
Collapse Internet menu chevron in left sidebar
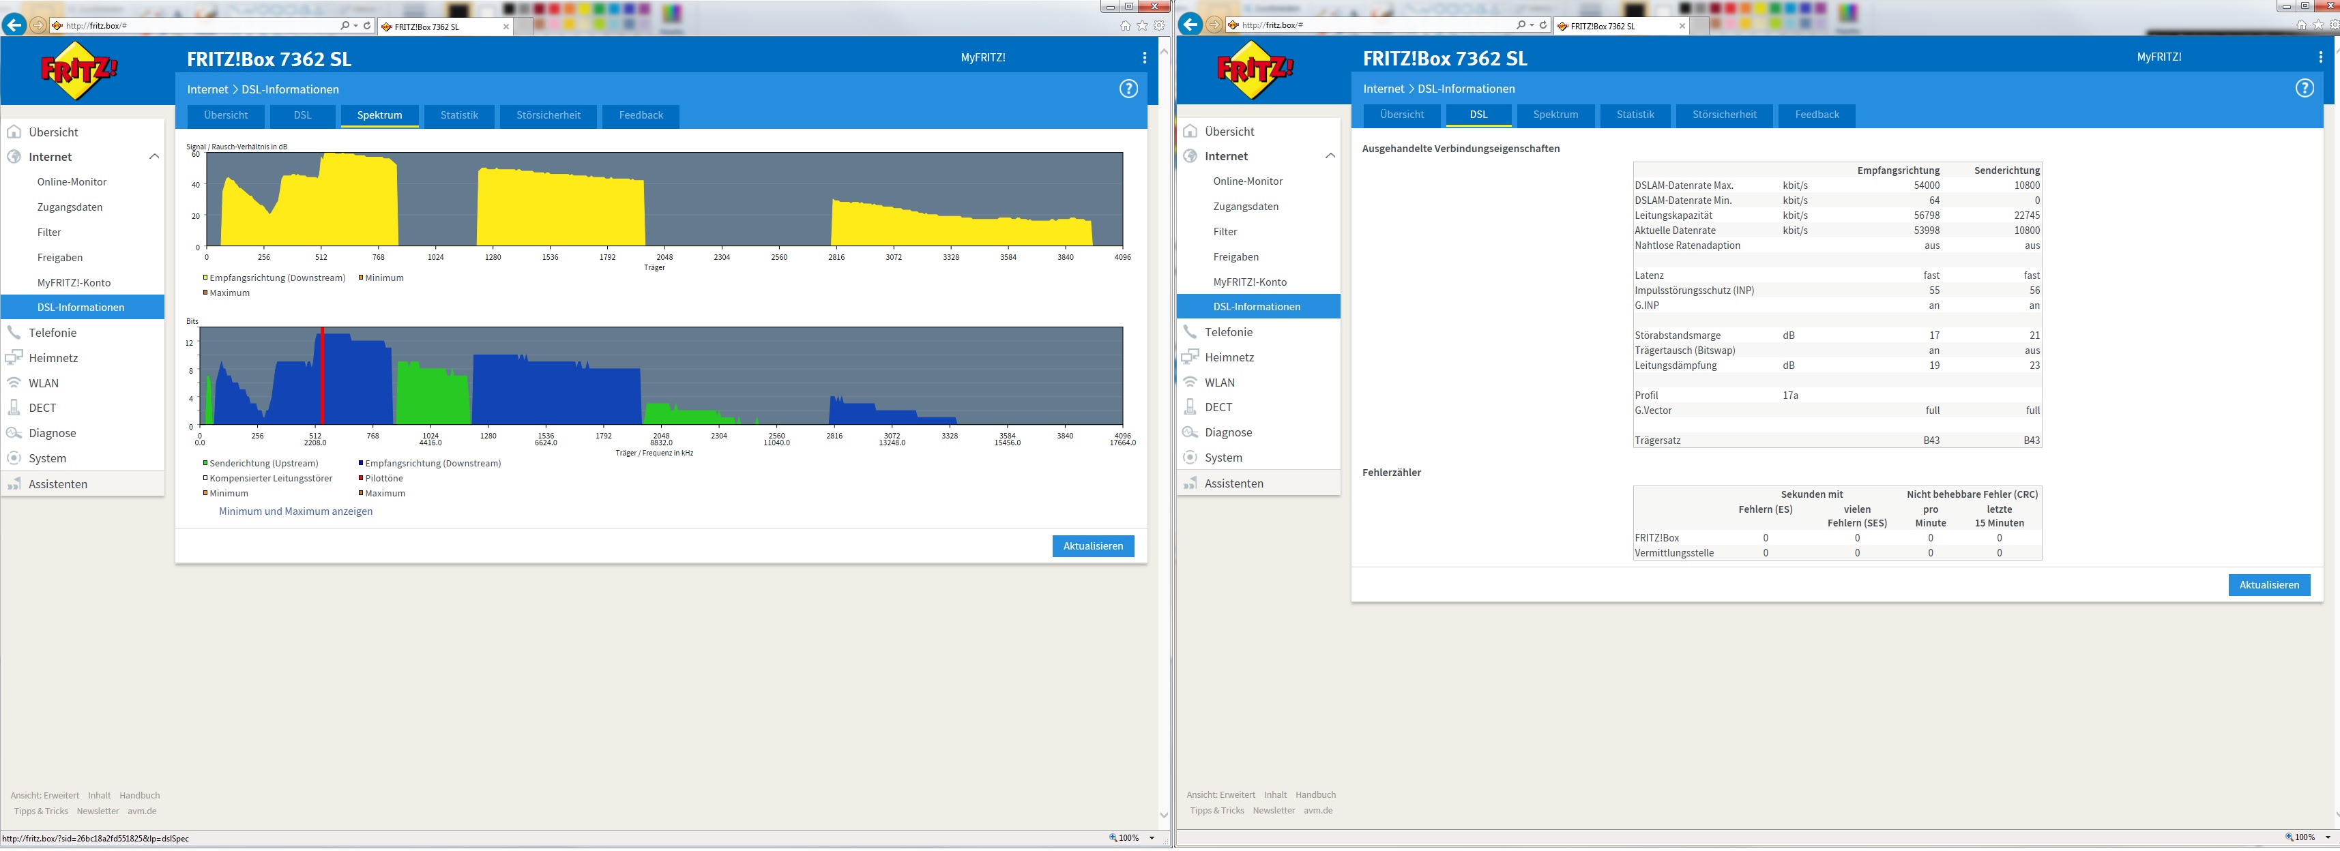(x=153, y=157)
